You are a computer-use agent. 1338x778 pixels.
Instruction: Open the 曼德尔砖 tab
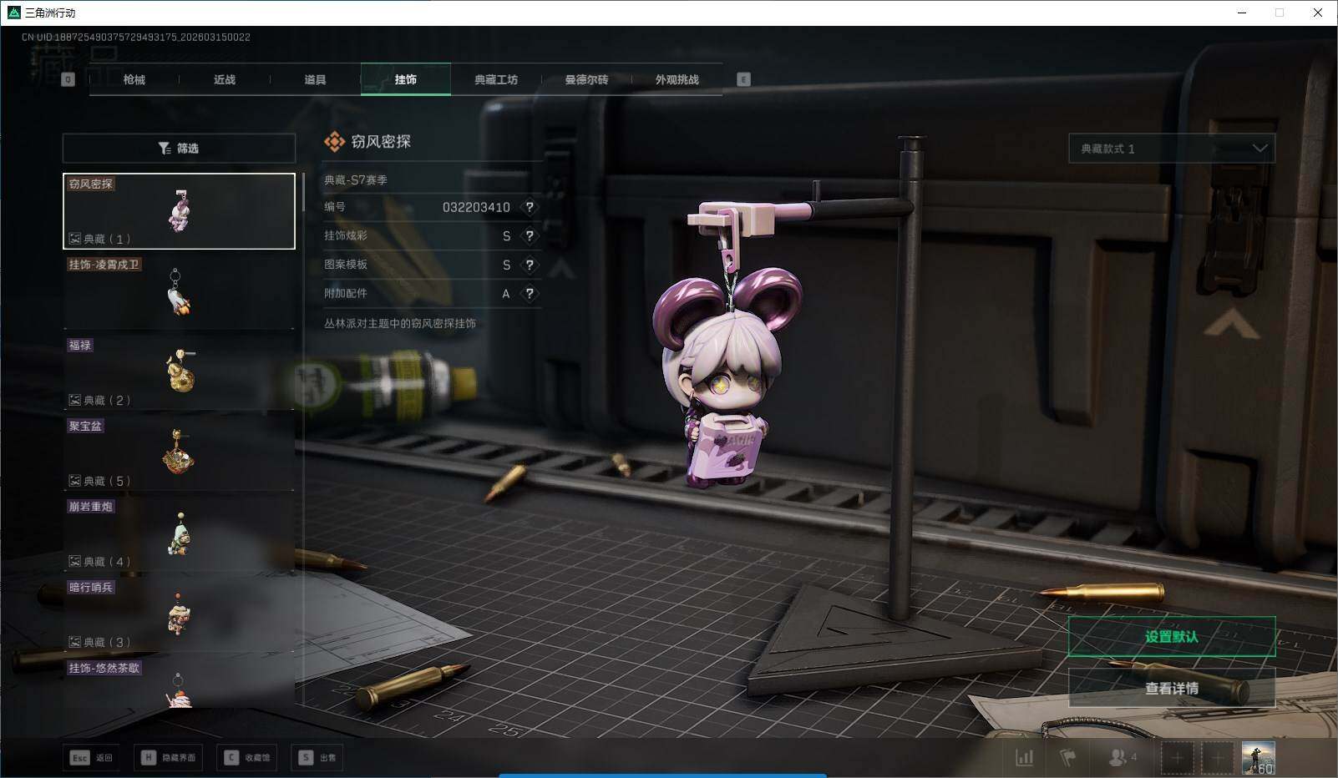tap(586, 80)
